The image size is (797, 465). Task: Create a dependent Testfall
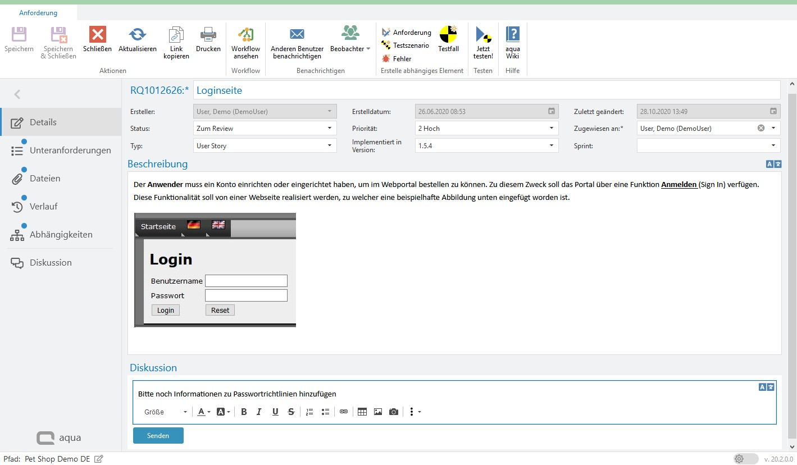tap(448, 35)
